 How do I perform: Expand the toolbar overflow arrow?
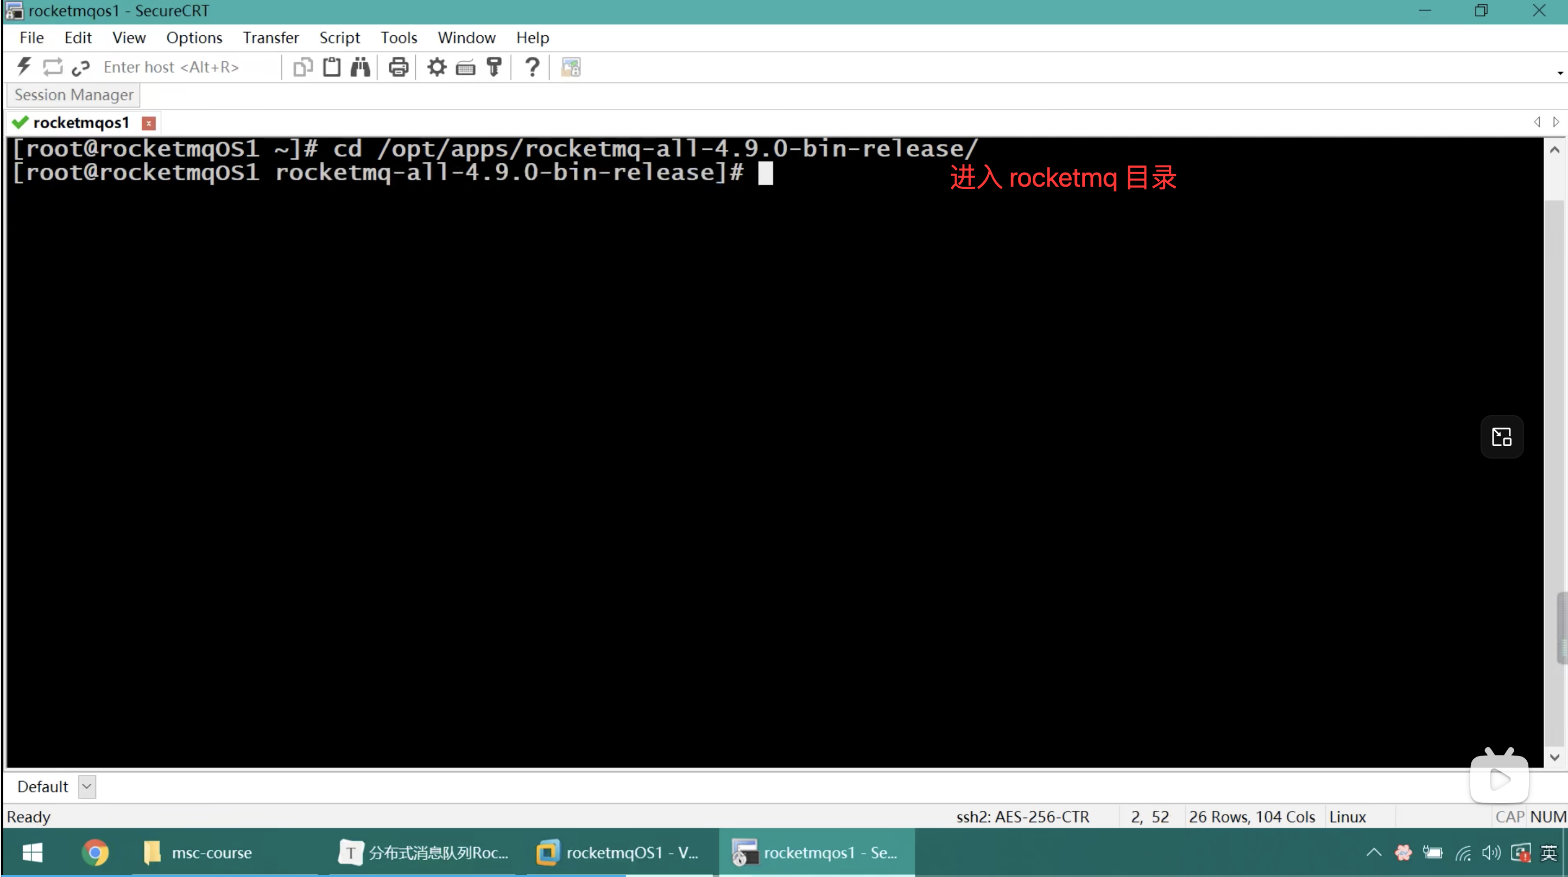tap(1559, 73)
